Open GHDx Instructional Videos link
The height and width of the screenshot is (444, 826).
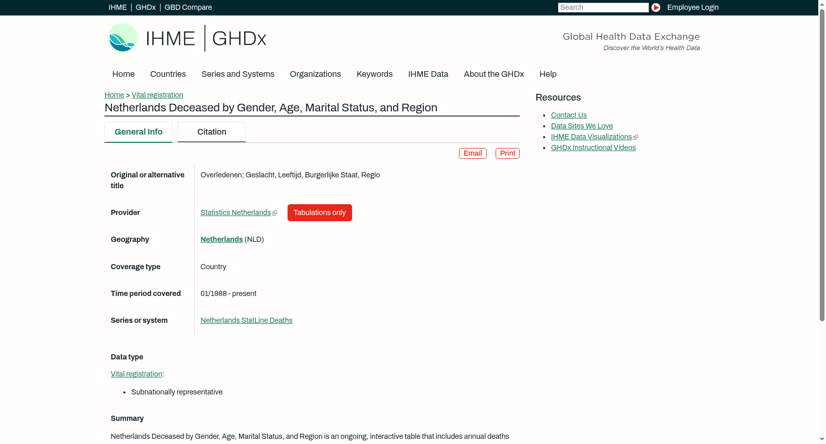pos(593,147)
